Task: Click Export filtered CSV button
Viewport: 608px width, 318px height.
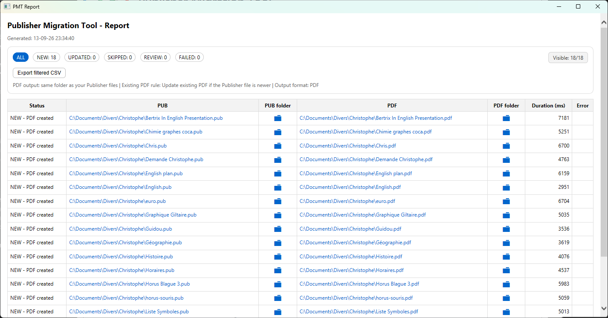Action: pos(39,73)
